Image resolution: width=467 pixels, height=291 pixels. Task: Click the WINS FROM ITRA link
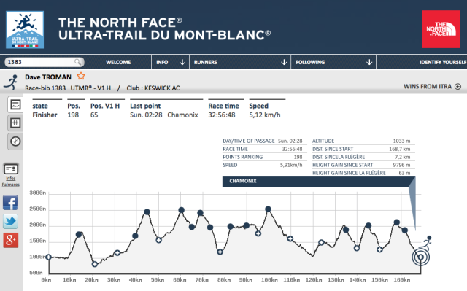[x=428, y=86]
